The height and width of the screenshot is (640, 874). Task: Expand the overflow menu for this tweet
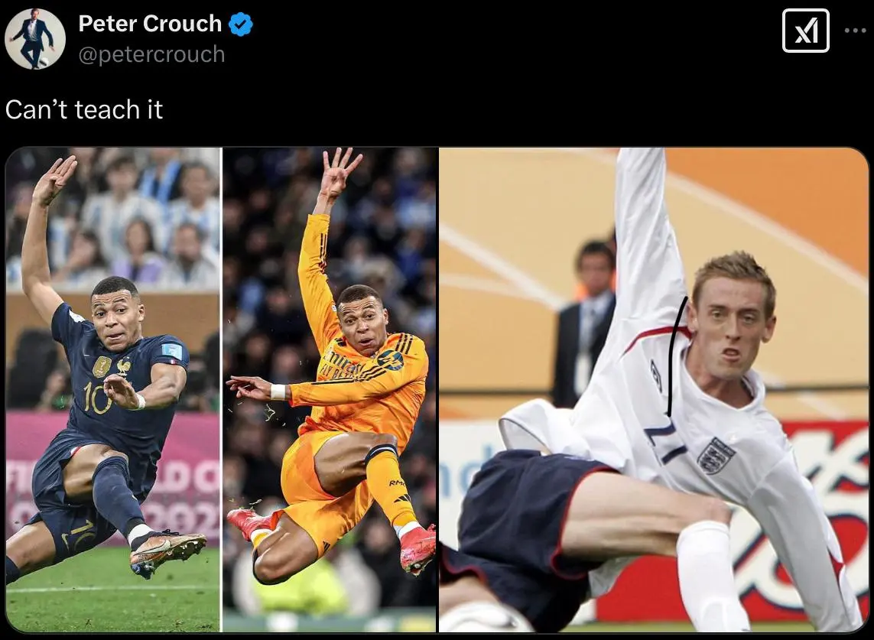[x=855, y=31]
